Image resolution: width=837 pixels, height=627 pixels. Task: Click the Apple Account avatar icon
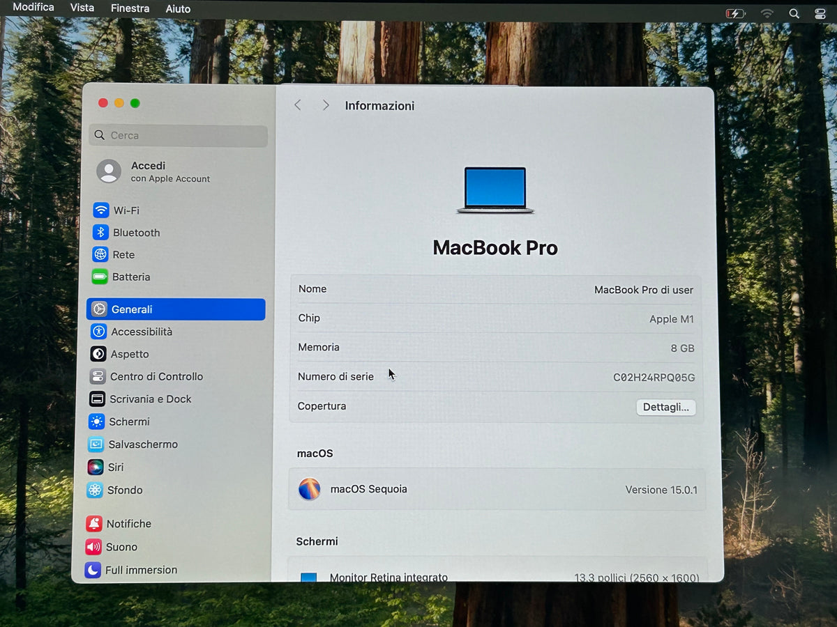109,171
